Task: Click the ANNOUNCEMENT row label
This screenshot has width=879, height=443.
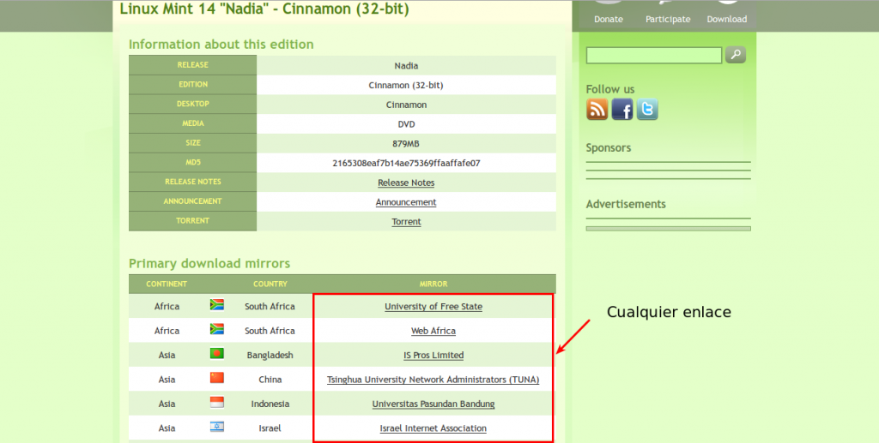Action: [193, 201]
